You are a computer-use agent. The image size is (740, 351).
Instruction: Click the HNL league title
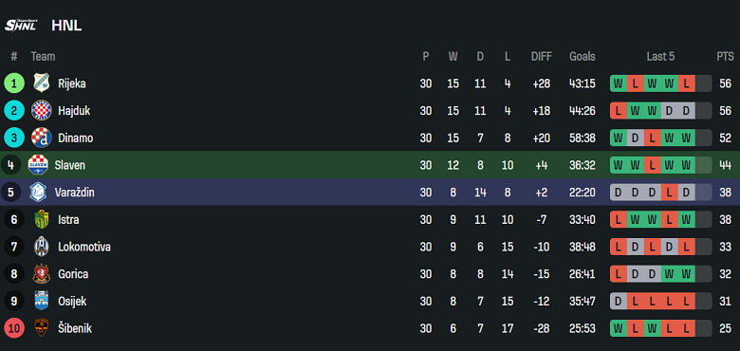click(66, 26)
